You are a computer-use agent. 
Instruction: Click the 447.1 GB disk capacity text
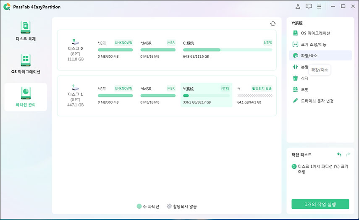pos(75,105)
